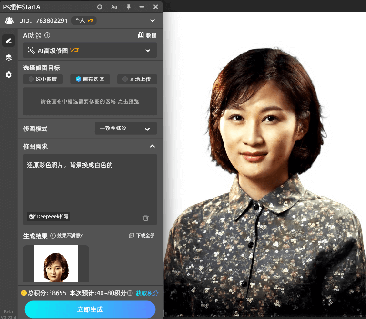Select the 本地上传 radio option
This screenshot has height=319, width=366.
[x=137, y=79]
